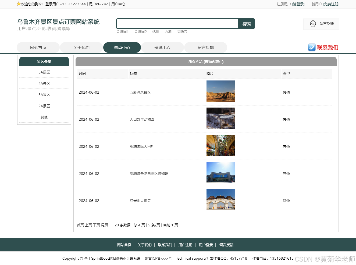
Task: Go to 尾页 last page
Action: coord(105,225)
